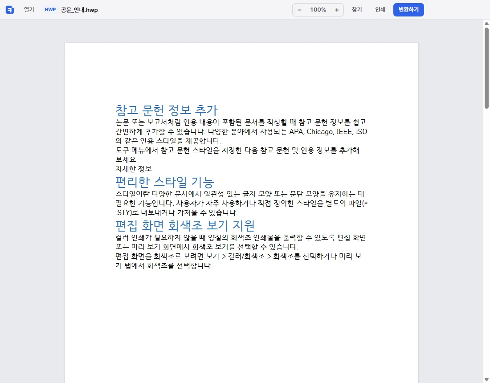
Task: Click the scrollbar down arrow
Action: coord(486,379)
